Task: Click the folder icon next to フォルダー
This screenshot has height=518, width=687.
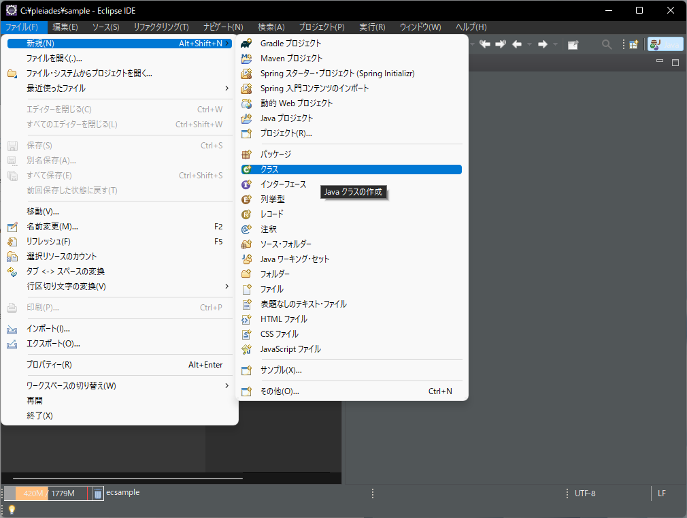Action: coord(247,274)
